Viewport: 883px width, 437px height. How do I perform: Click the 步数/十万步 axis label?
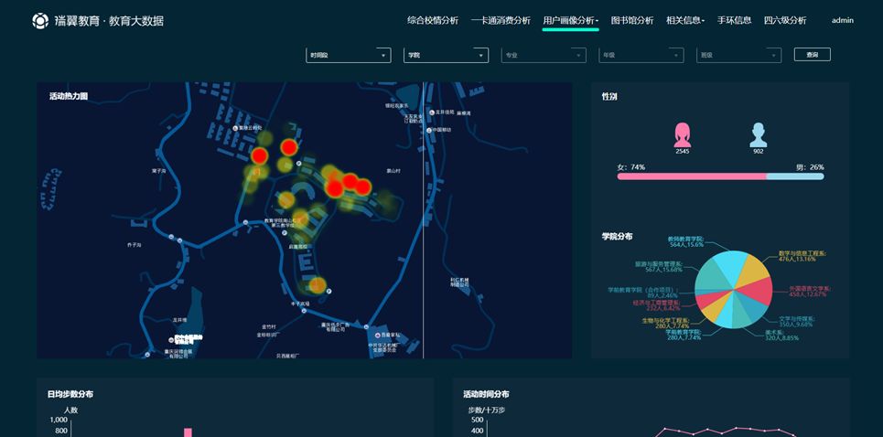(x=487, y=410)
